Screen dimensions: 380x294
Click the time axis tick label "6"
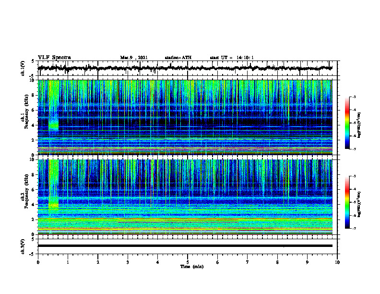[218, 262]
